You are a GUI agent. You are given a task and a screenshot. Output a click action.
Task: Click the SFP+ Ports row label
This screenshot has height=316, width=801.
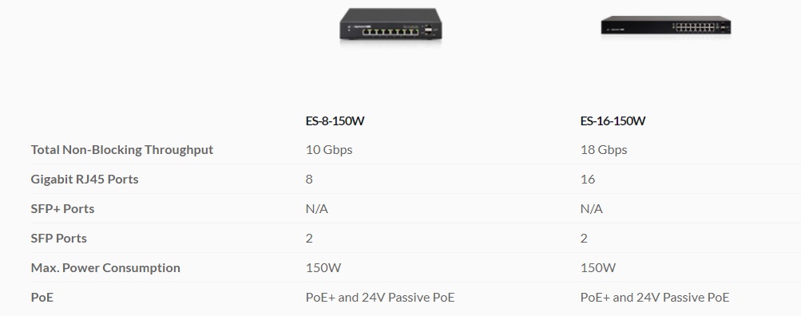pyautogui.click(x=63, y=209)
